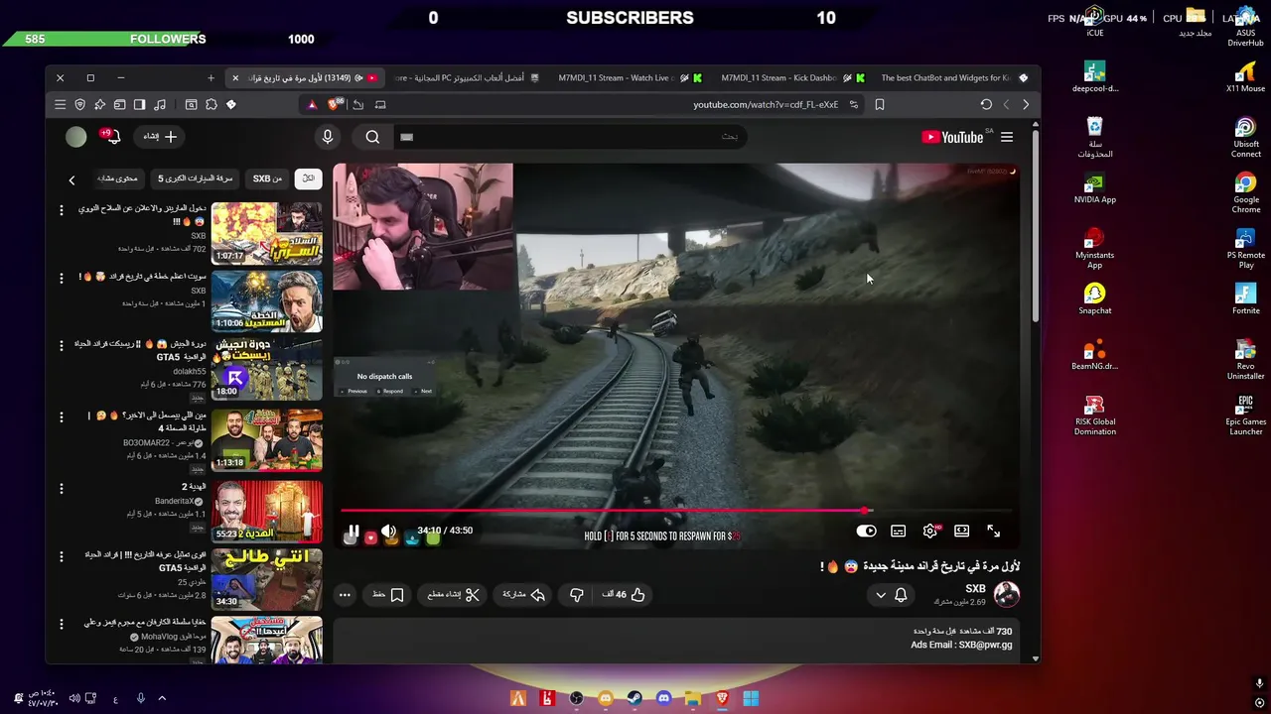
Task: Bookmark the page in the address bar
Action: (880, 104)
